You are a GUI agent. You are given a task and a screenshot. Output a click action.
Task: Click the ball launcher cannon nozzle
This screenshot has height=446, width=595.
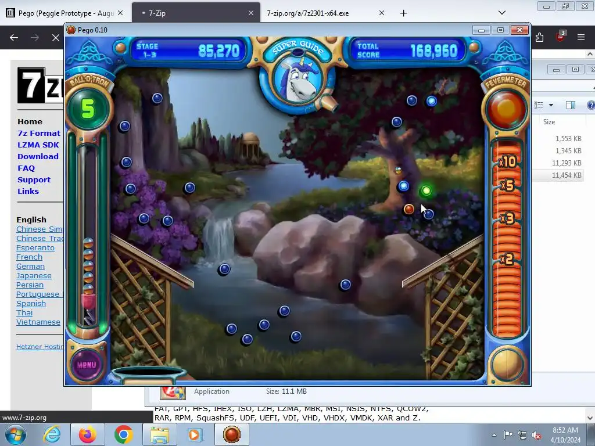click(328, 103)
